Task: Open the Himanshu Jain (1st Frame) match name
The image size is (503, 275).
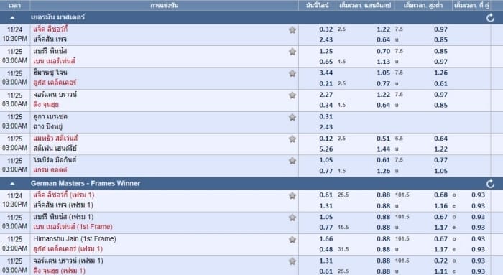Action: (75, 239)
